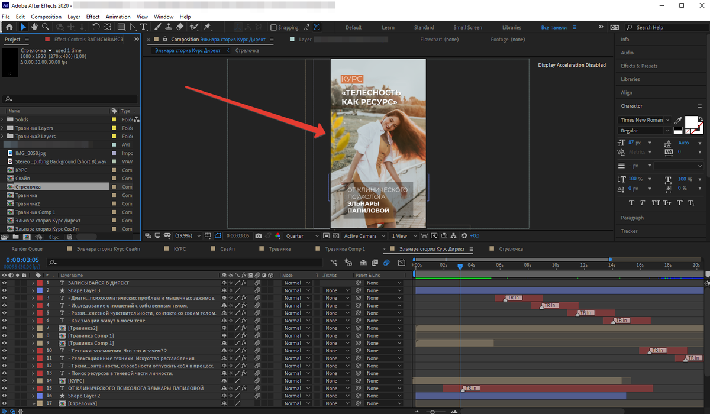Select the Roto Brush tool
This screenshot has width=710, height=414.
pyautogui.click(x=194, y=27)
